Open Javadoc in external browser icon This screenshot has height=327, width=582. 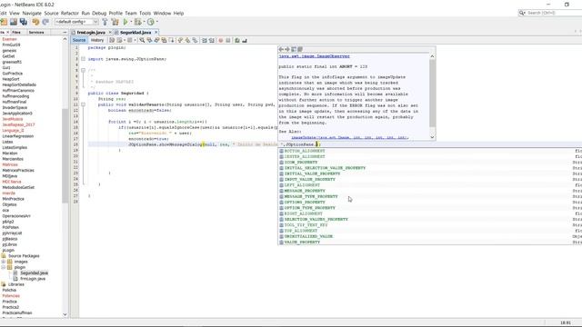294,49
